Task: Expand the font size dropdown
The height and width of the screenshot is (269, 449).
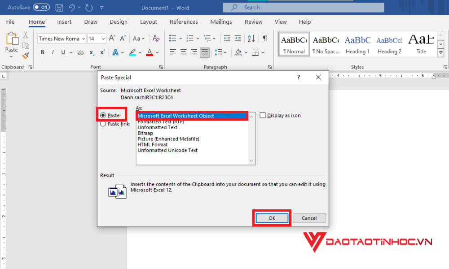Action: (x=103, y=39)
